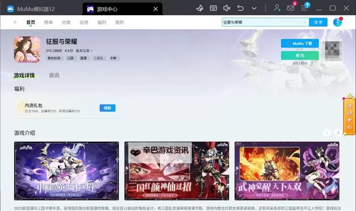356x211 pixels.
Task: Select the 二次元 tag
Action: click(x=99, y=58)
